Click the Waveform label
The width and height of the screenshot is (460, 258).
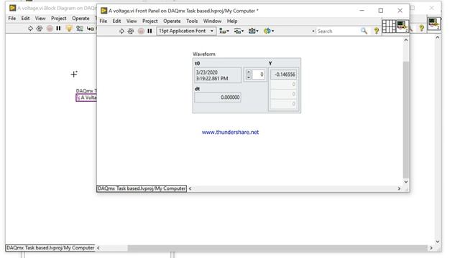(204, 54)
